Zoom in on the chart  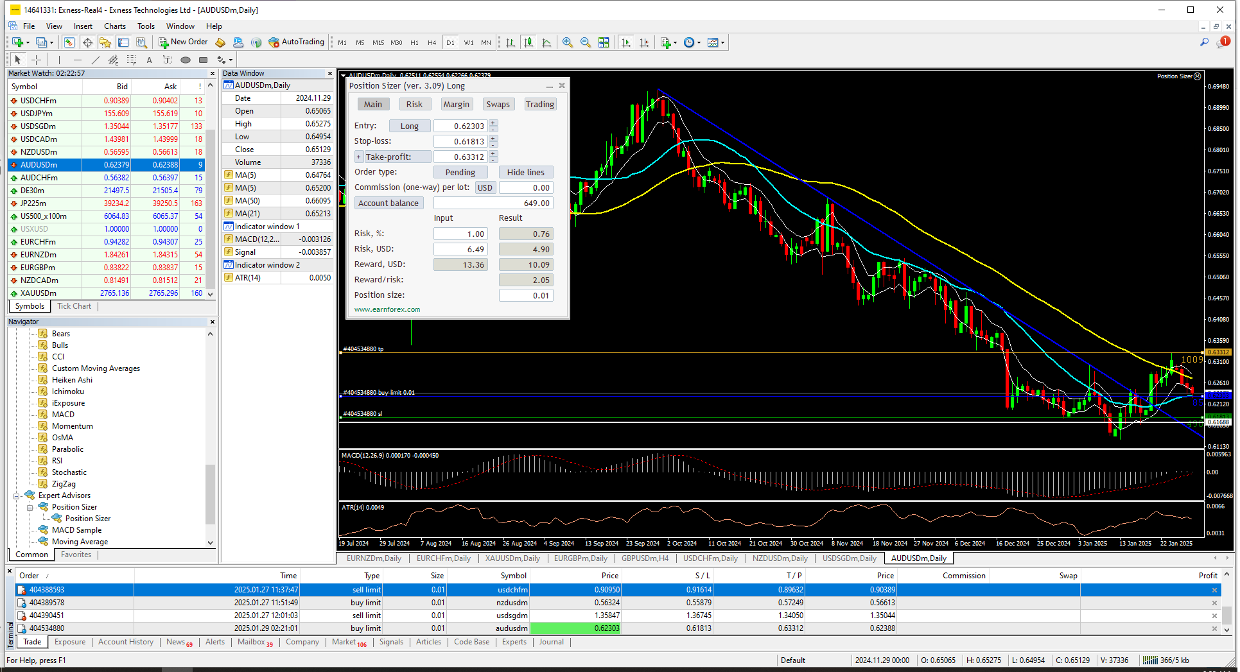(x=568, y=42)
